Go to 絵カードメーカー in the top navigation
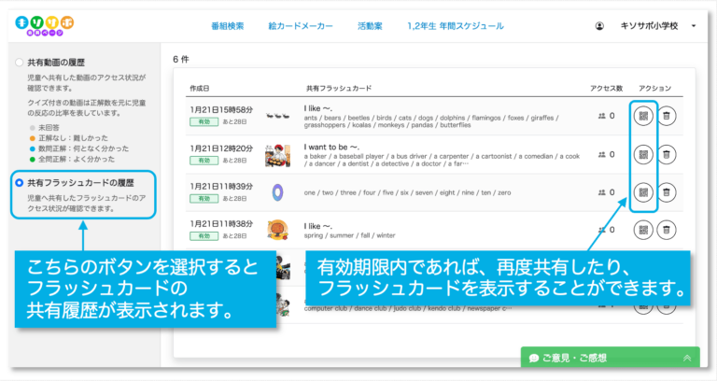Screen dimensions: 717x381 point(301,26)
